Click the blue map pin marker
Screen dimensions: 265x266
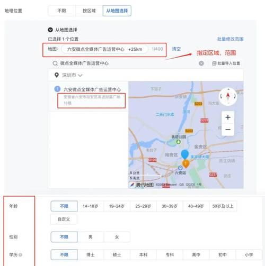tap(185, 154)
